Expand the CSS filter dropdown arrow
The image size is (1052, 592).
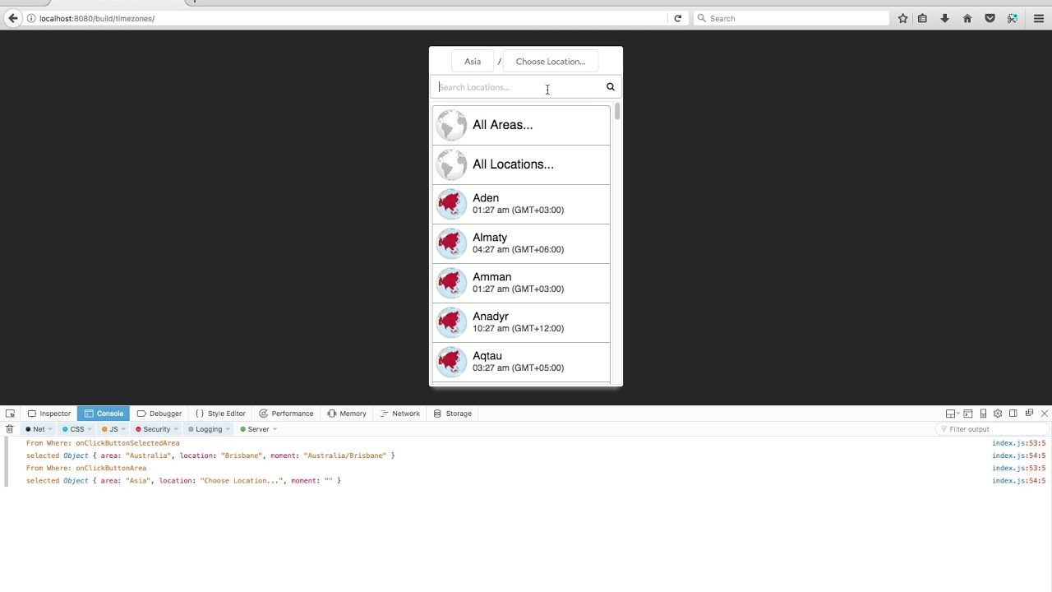click(x=89, y=429)
